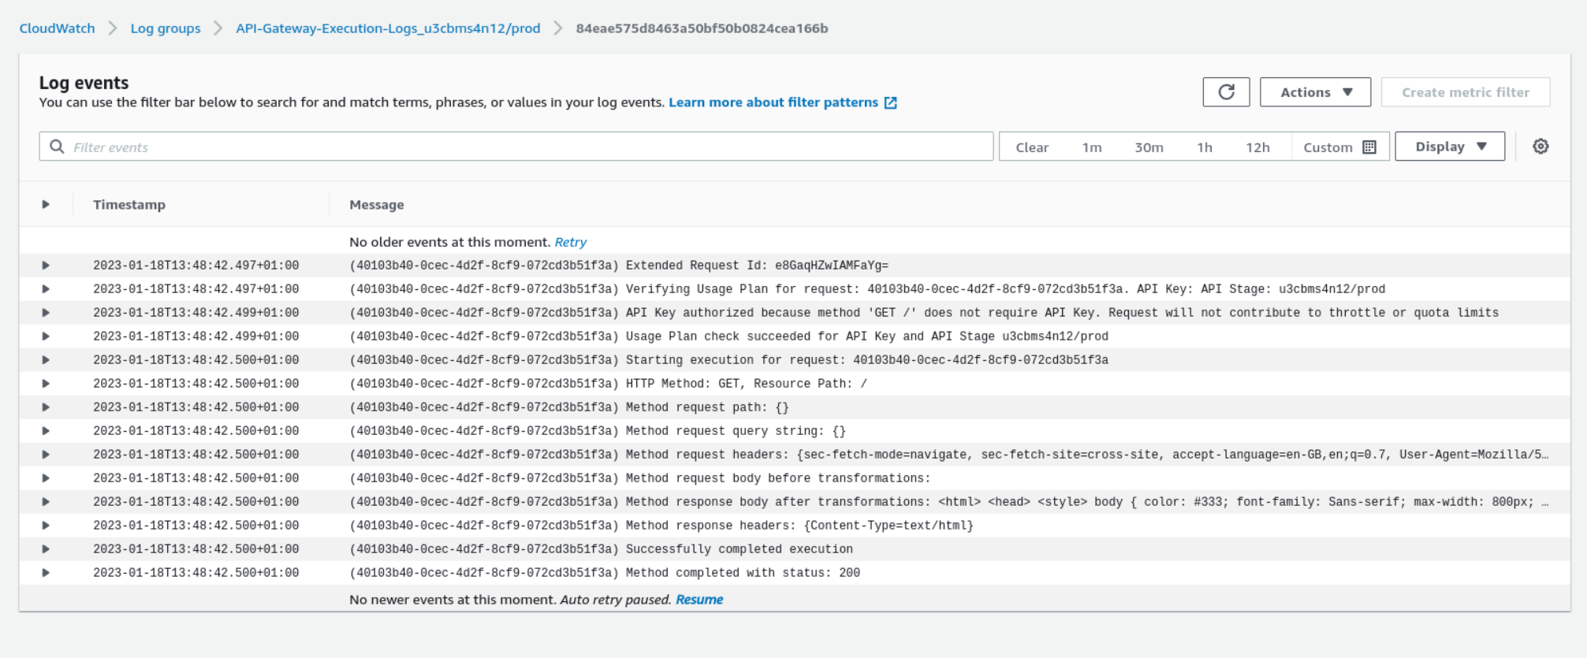This screenshot has width=1587, height=658.
Task: Expand the Starting execution for request row
Action: 46,360
